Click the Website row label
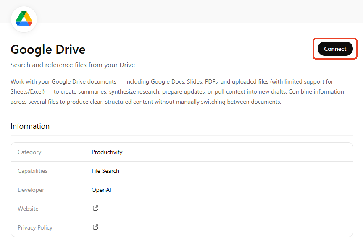363x243 pixels. (28, 209)
